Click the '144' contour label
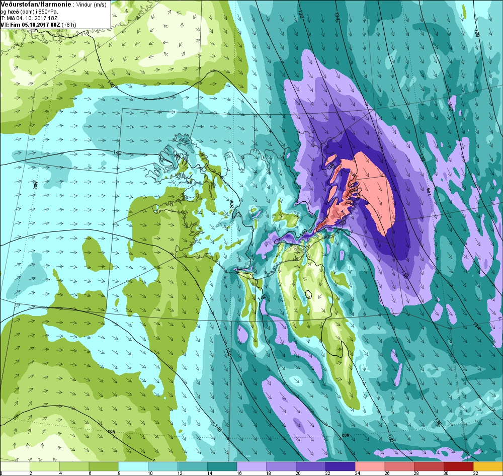Viewport: 503px width, 476px height. 228,352
